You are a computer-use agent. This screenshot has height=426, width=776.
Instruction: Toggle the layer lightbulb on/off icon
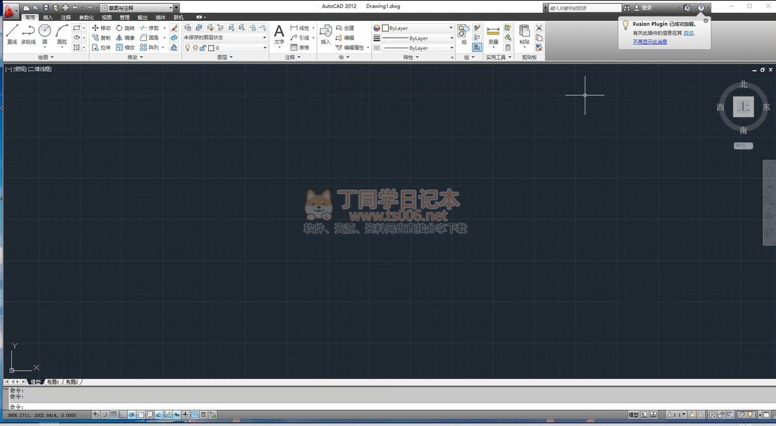(187, 48)
